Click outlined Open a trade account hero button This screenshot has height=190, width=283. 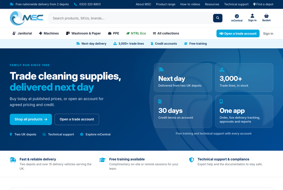77,119
